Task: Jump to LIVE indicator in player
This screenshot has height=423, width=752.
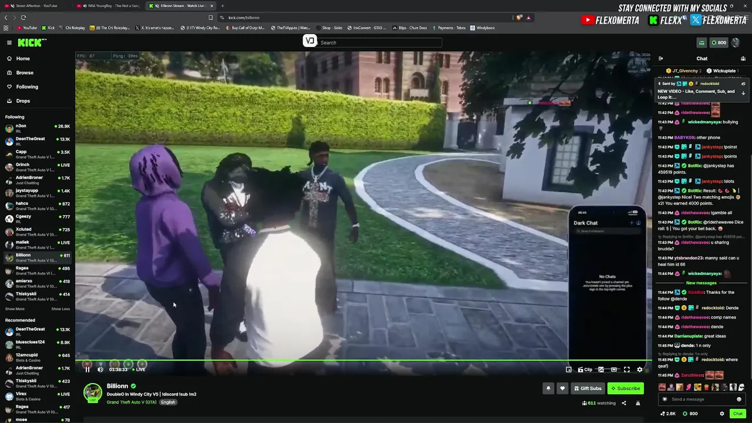Action: pyautogui.click(x=139, y=370)
